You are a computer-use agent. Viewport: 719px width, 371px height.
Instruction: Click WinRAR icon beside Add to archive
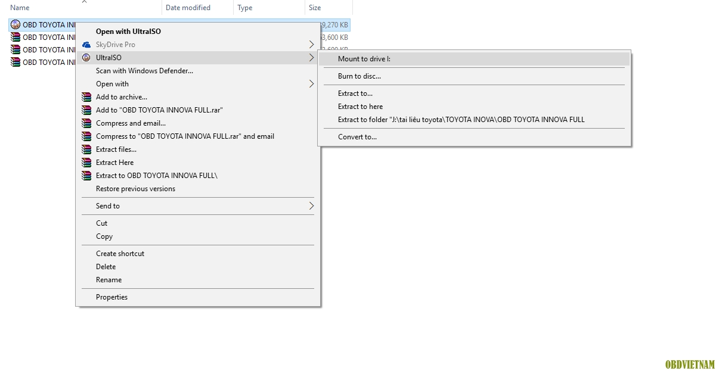click(x=86, y=97)
